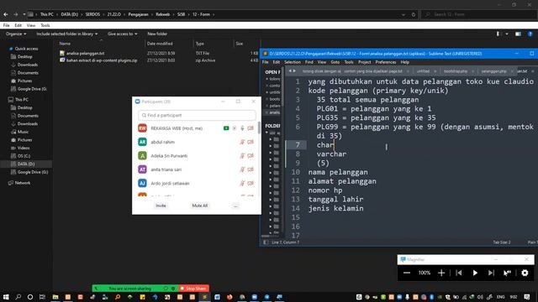Click the tab navigation arrows in Sublime Text

click(x=292, y=70)
